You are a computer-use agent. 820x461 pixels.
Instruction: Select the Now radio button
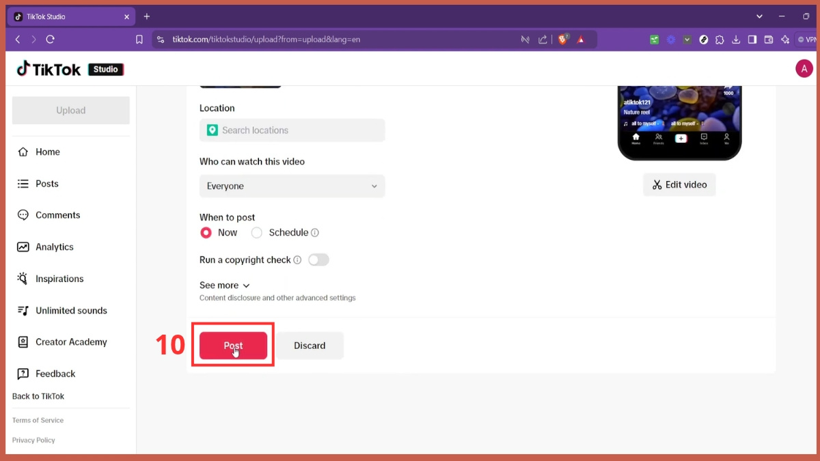pos(206,233)
